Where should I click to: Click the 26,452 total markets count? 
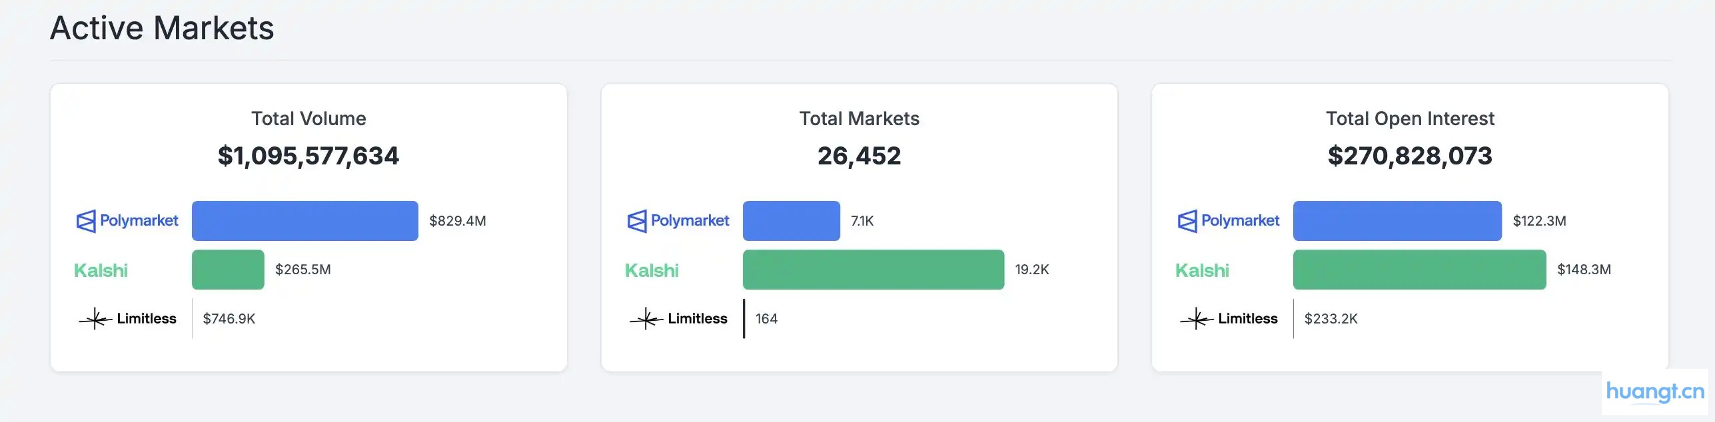(859, 156)
